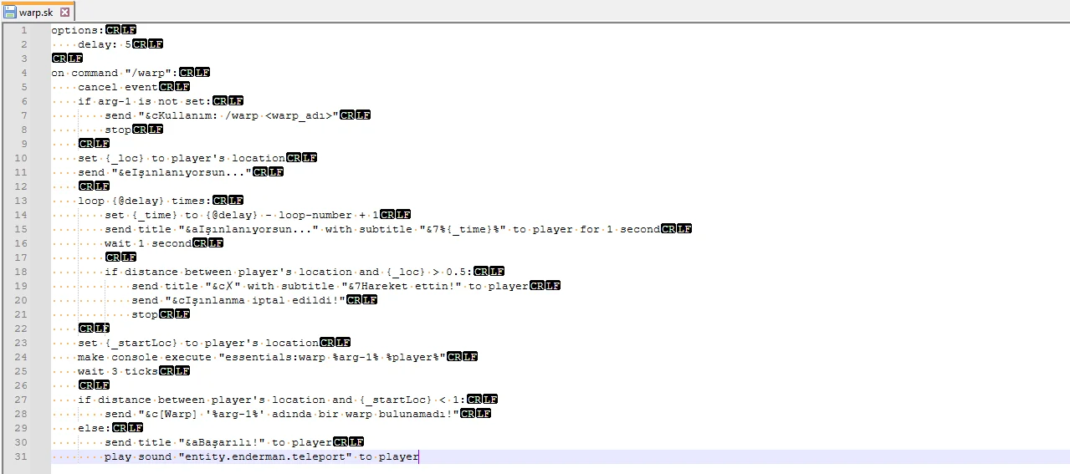The height and width of the screenshot is (474, 1070).
Task: Click line number 7 in the margin
Action: click(23, 115)
